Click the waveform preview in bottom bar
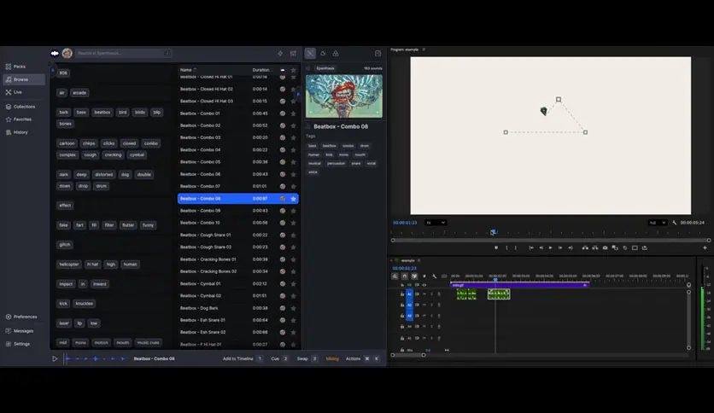Image resolution: width=714 pixels, height=413 pixels. (96, 359)
